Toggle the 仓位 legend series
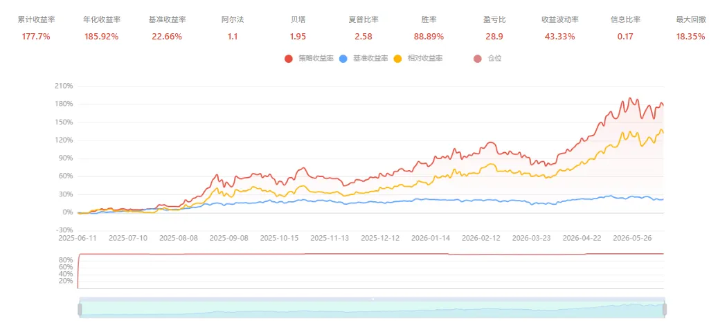 tap(487, 58)
